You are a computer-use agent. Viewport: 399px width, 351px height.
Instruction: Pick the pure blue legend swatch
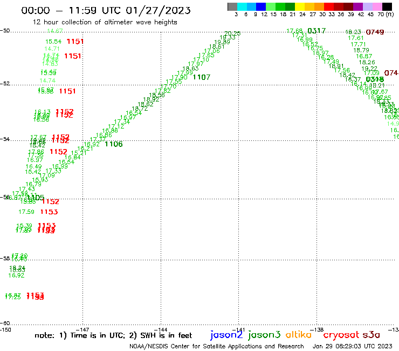261,6
